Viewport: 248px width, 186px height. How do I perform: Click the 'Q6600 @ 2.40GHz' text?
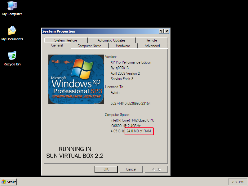click(x=126, y=126)
